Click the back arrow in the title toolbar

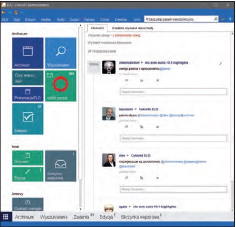[x=4, y=13]
